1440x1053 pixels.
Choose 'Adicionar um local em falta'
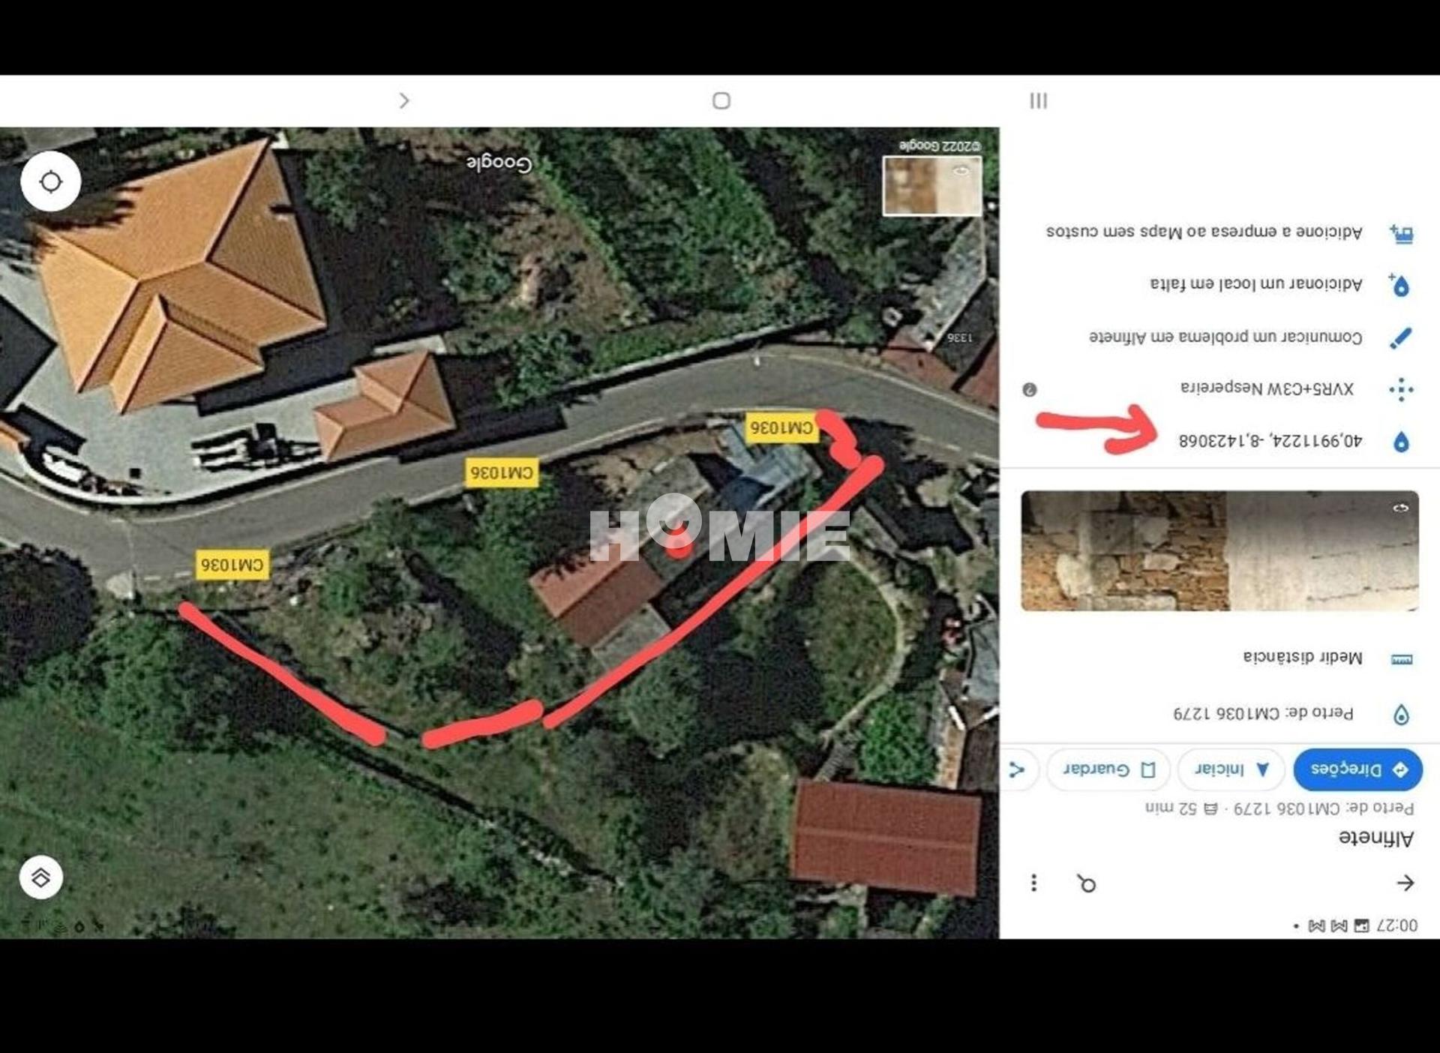[1256, 283]
